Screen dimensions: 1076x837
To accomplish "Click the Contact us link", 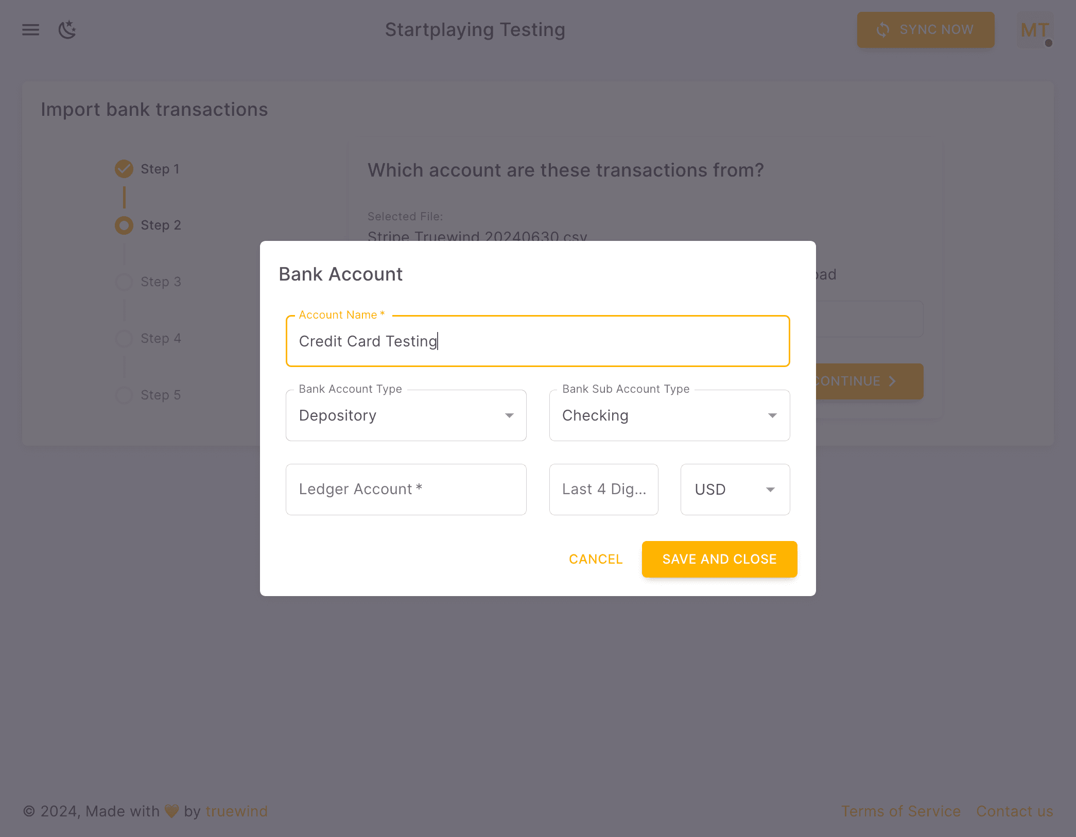I will (x=1014, y=811).
